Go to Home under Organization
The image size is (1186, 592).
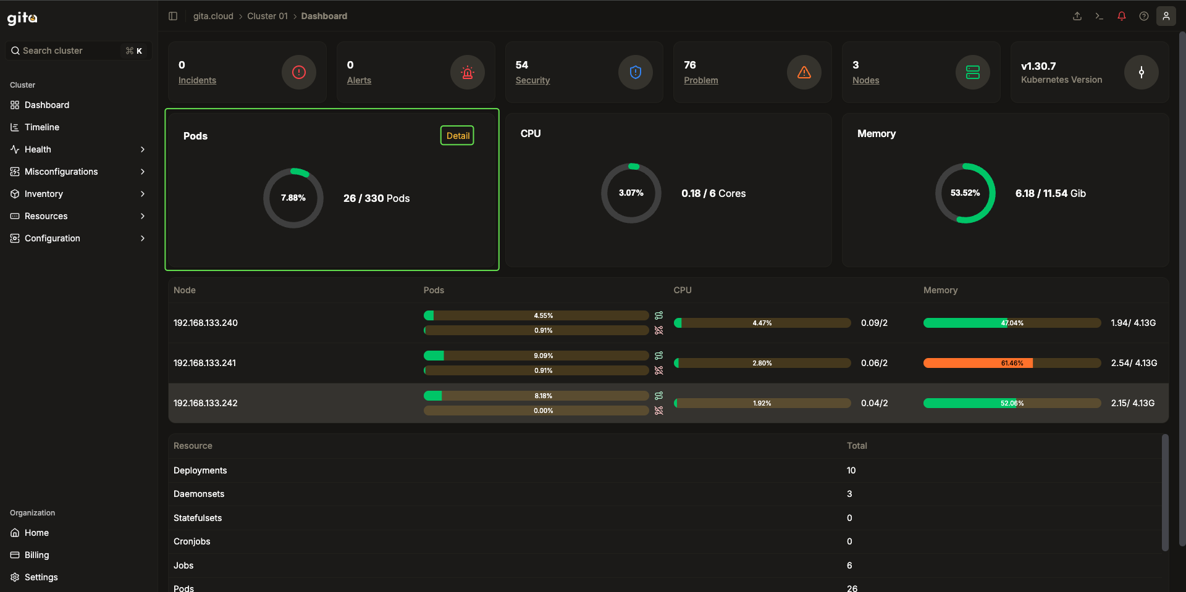click(x=78, y=533)
